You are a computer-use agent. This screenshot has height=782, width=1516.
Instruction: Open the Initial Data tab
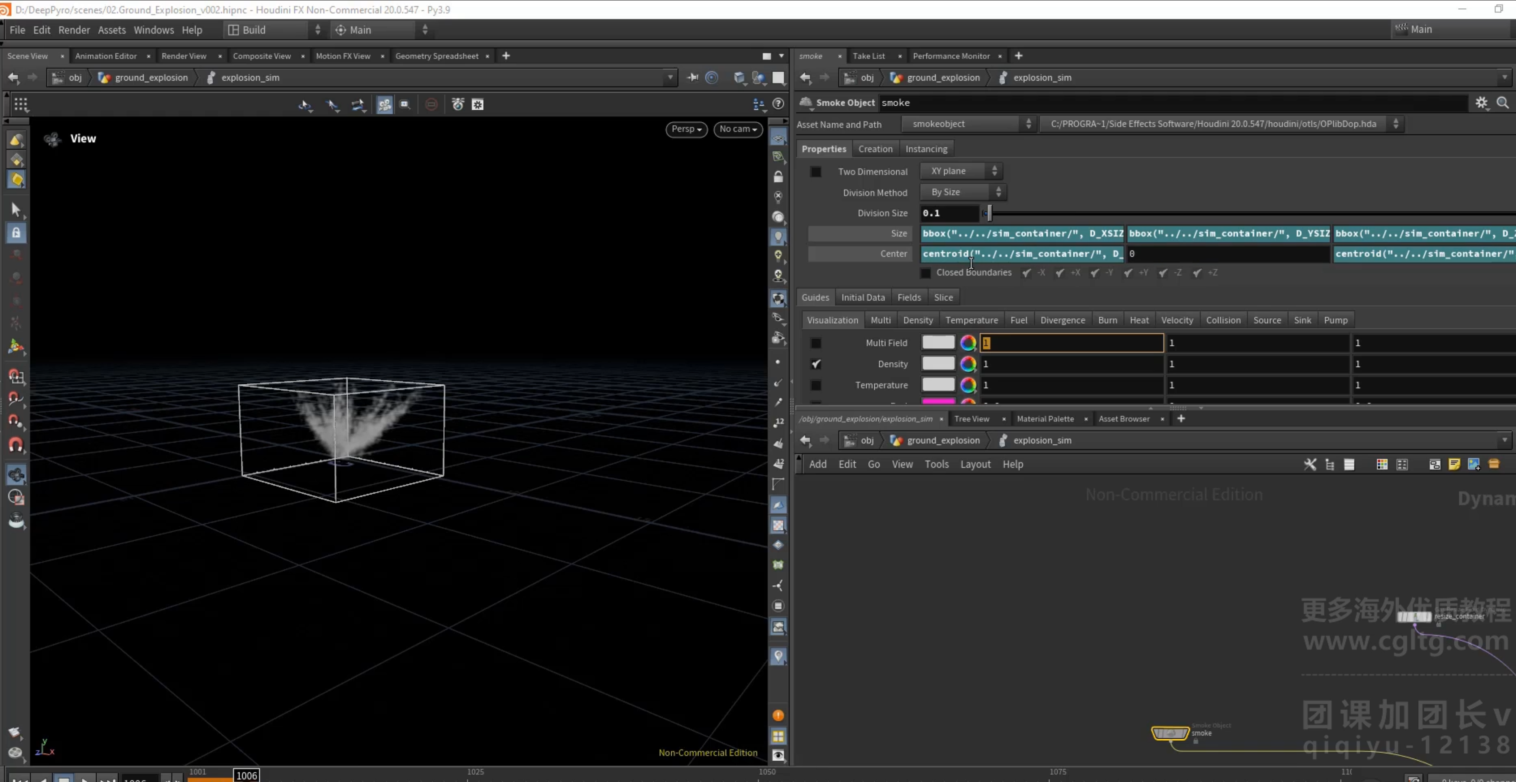[863, 298]
